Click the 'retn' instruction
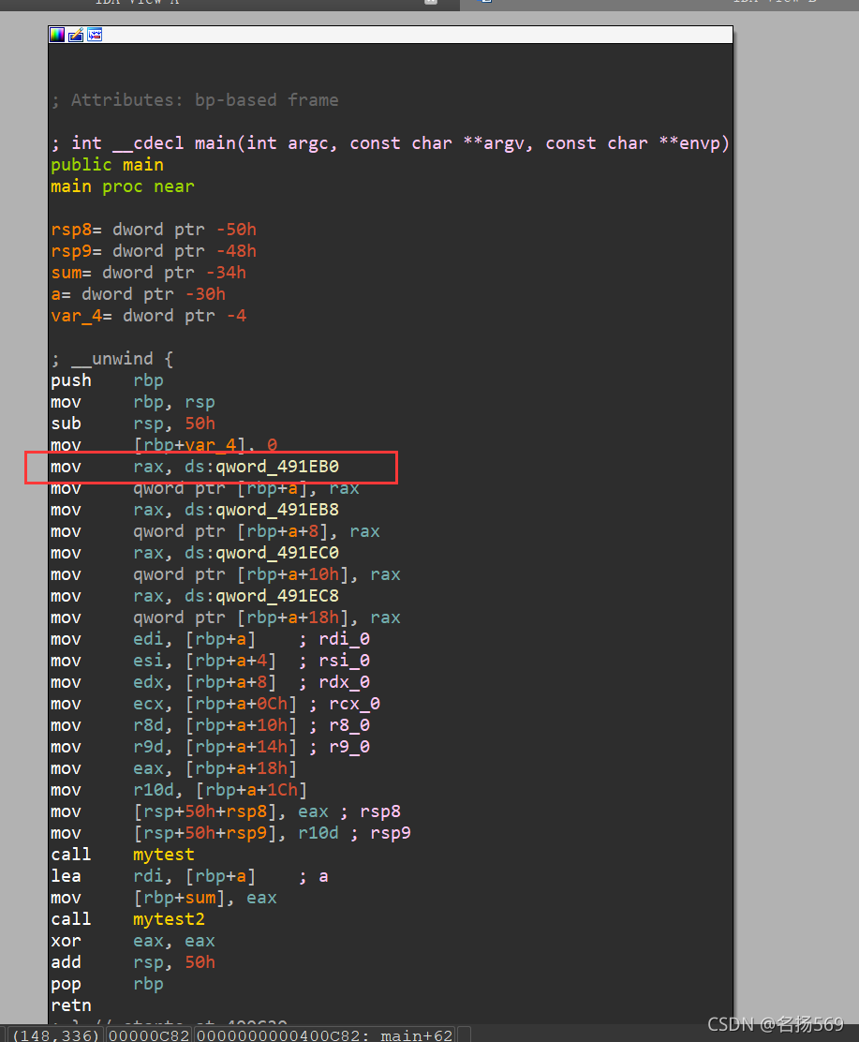Image resolution: width=859 pixels, height=1042 pixels. [x=71, y=1006]
